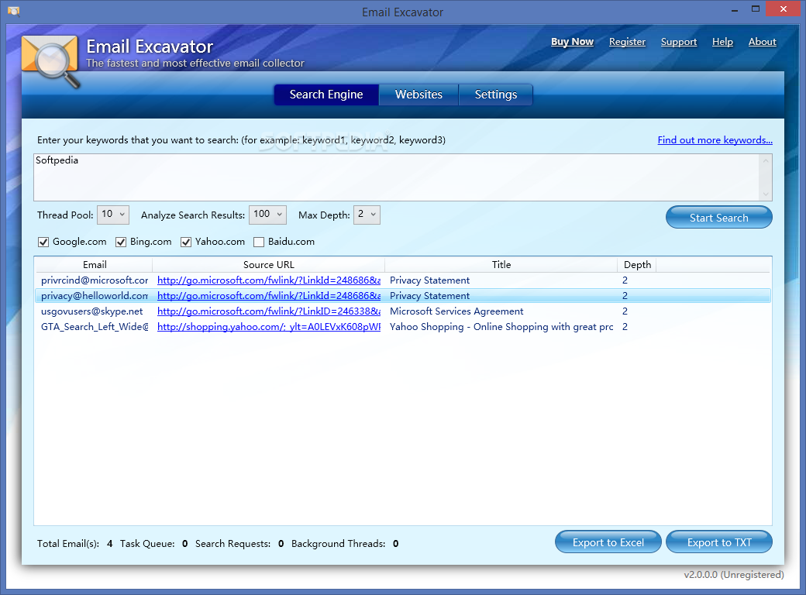This screenshot has width=806, height=595.
Task: Click the Total Email(s) status count
Action: (109, 543)
